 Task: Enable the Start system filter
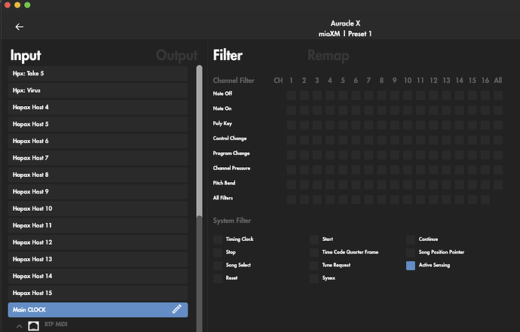pos(314,239)
